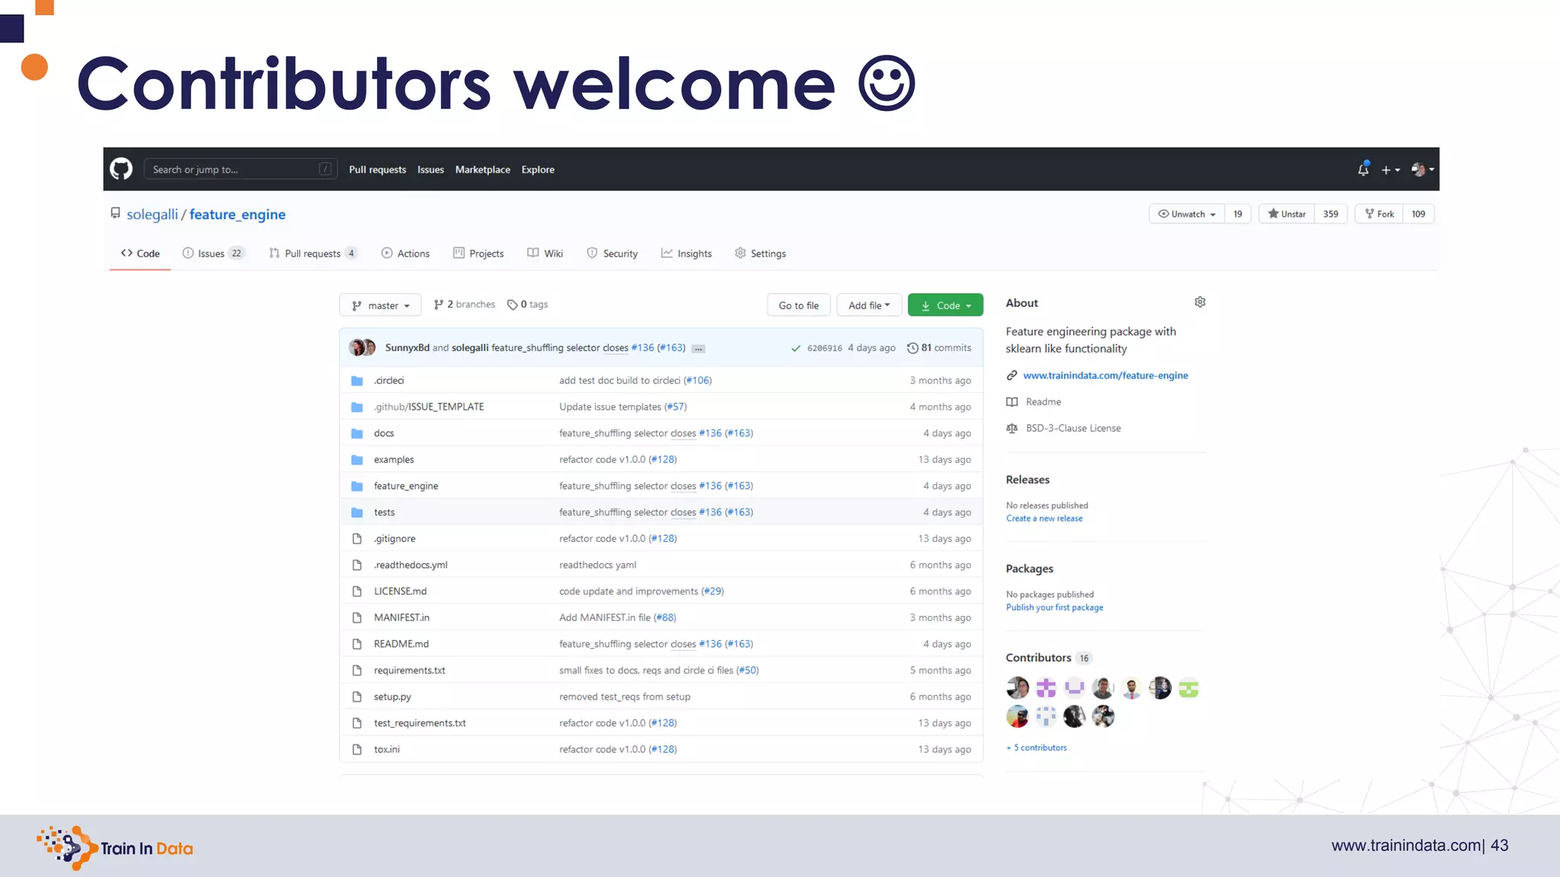
Task: Open the Add file dropdown
Action: coord(869,305)
